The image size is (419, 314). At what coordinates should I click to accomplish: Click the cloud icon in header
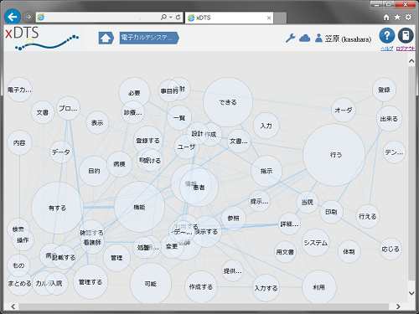304,38
